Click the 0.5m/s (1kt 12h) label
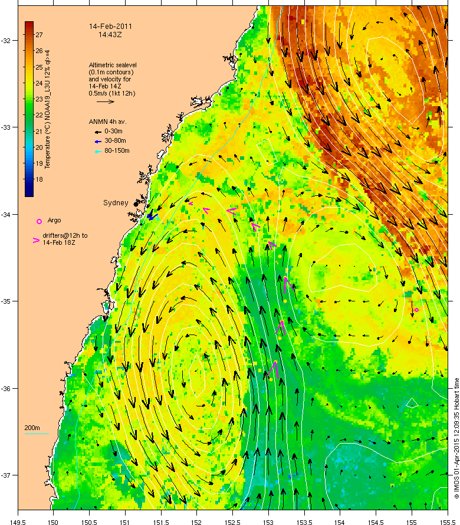The image size is (460, 525). pyautogui.click(x=112, y=93)
